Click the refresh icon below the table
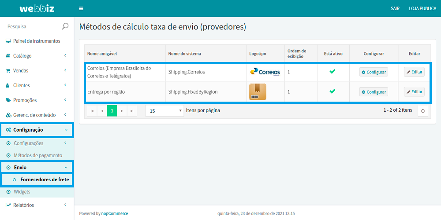441x220 pixels. [x=422, y=111]
